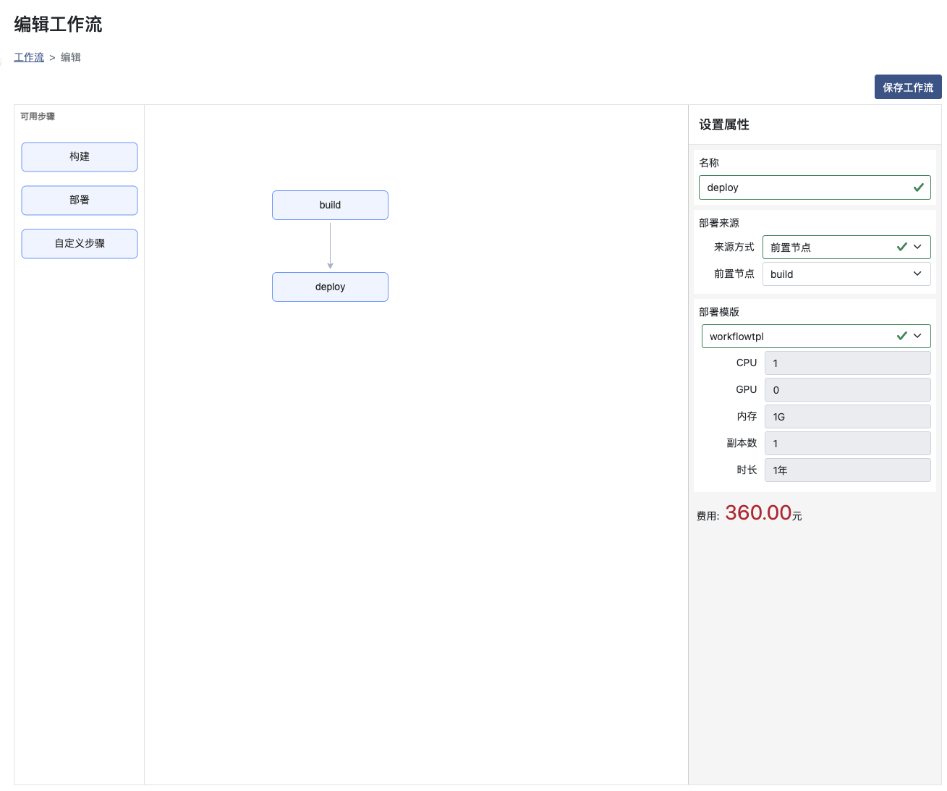Pick the 自定义步骤 step block
The height and width of the screenshot is (791, 947).
tap(80, 244)
